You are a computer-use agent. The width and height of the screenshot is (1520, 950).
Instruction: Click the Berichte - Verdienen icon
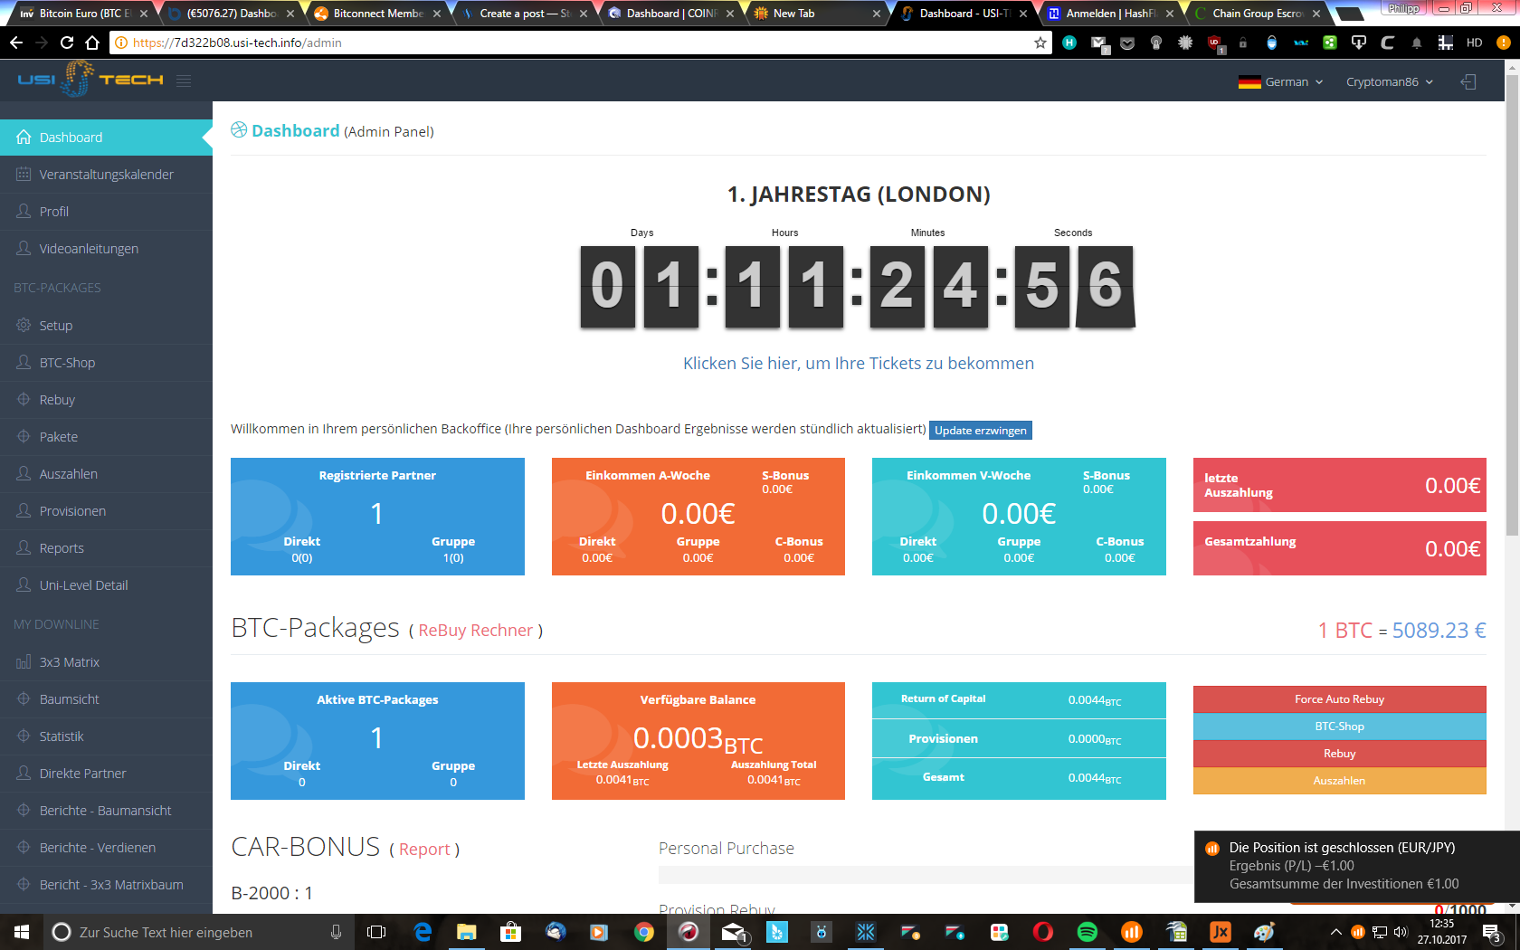pos(24,847)
